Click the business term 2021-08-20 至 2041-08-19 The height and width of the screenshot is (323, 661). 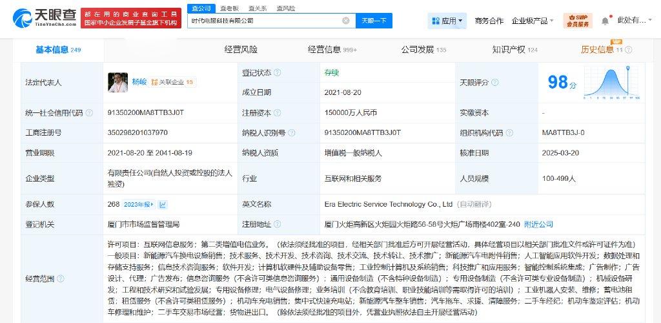(150, 153)
